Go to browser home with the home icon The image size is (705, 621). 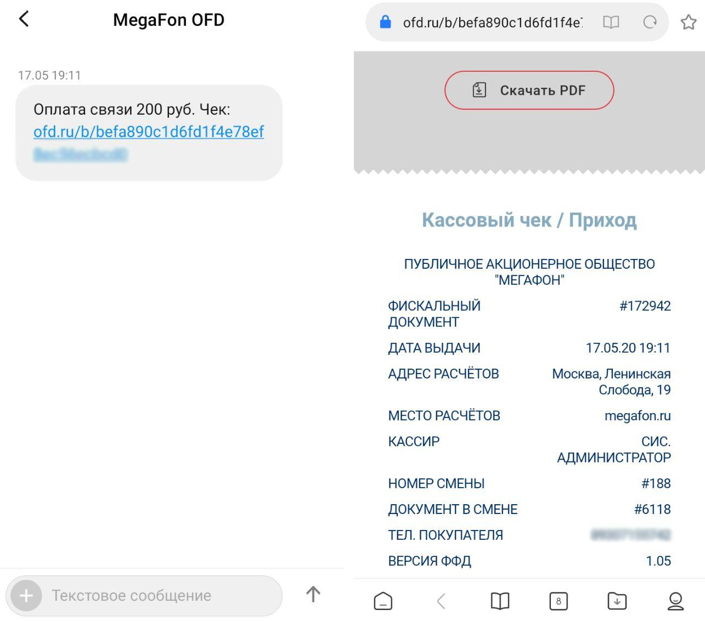382,601
